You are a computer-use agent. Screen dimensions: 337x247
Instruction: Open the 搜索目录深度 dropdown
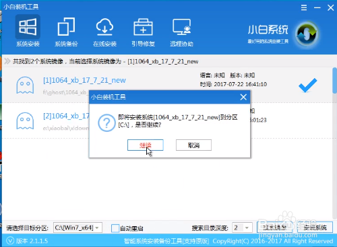pyautogui.click(x=242, y=228)
